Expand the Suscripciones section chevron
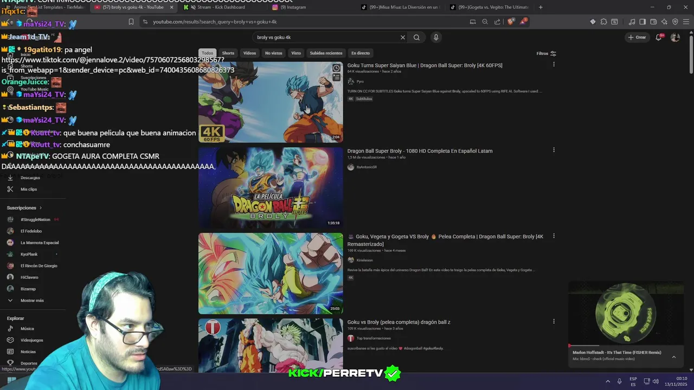Screen dimensions: 694x390 click(x=40, y=208)
